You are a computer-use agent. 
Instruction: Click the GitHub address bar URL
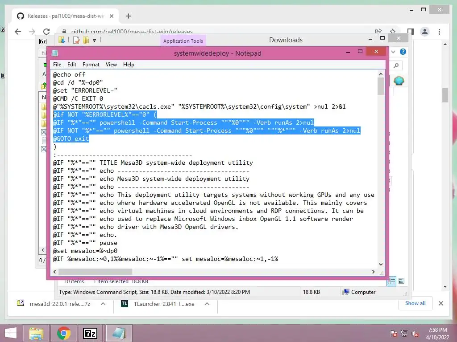(x=132, y=32)
